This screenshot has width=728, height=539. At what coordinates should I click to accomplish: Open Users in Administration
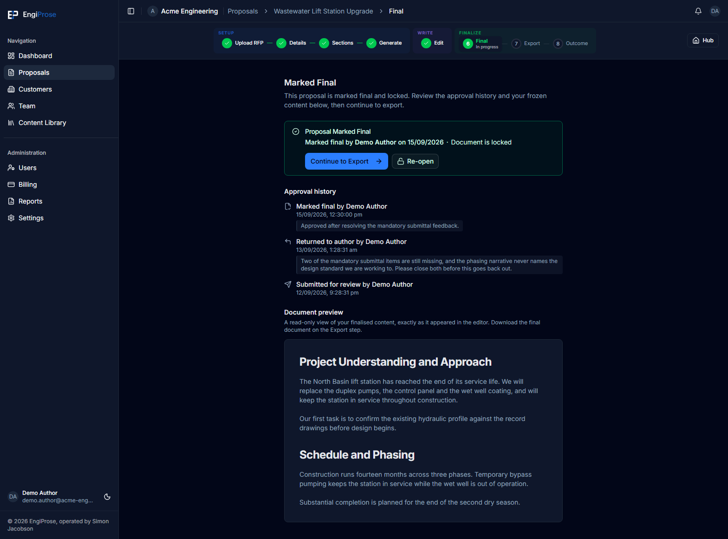[x=59, y=168]
